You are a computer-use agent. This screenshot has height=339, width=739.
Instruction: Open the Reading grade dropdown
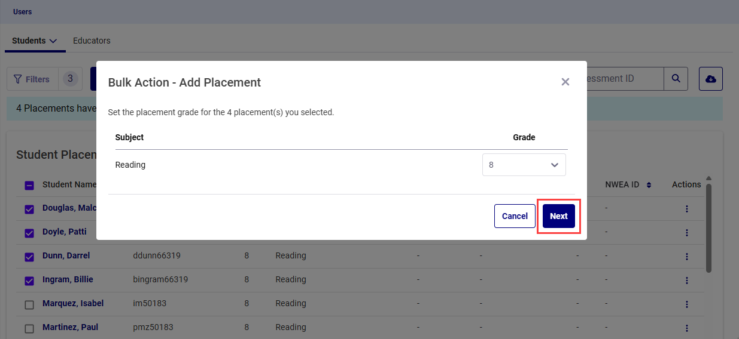pos(524,165)
